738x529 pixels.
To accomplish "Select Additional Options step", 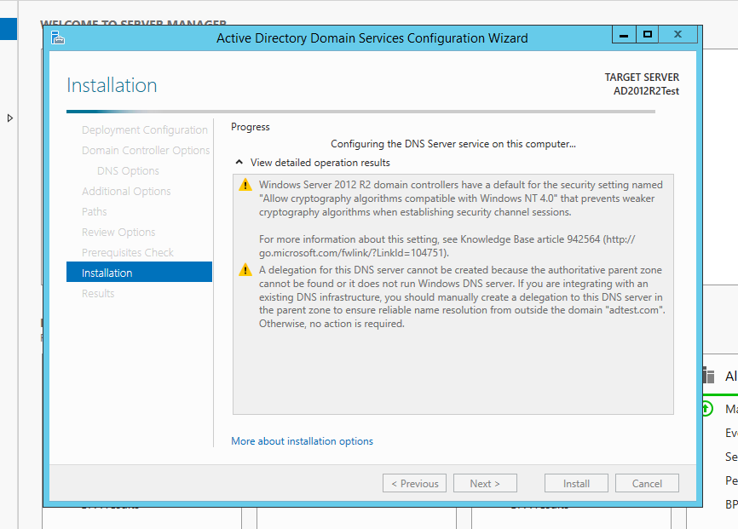I will click(x=126, y=191).
